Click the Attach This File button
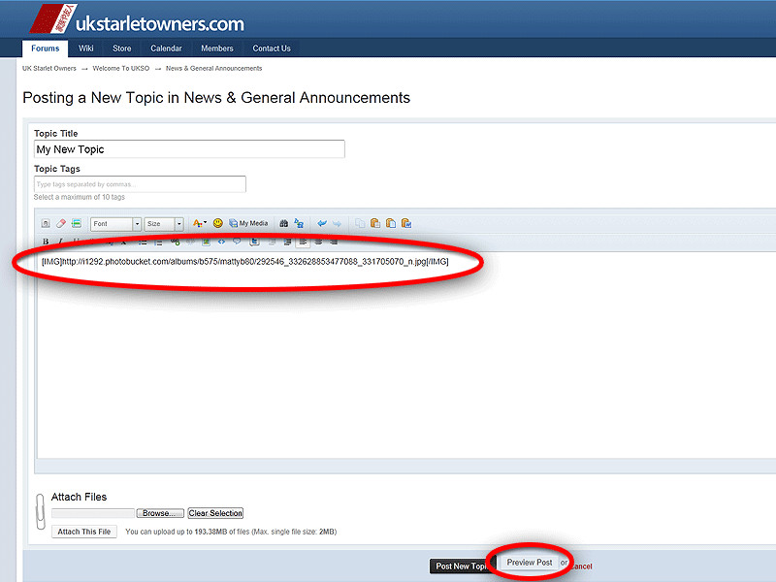 [x=84, y=532]
